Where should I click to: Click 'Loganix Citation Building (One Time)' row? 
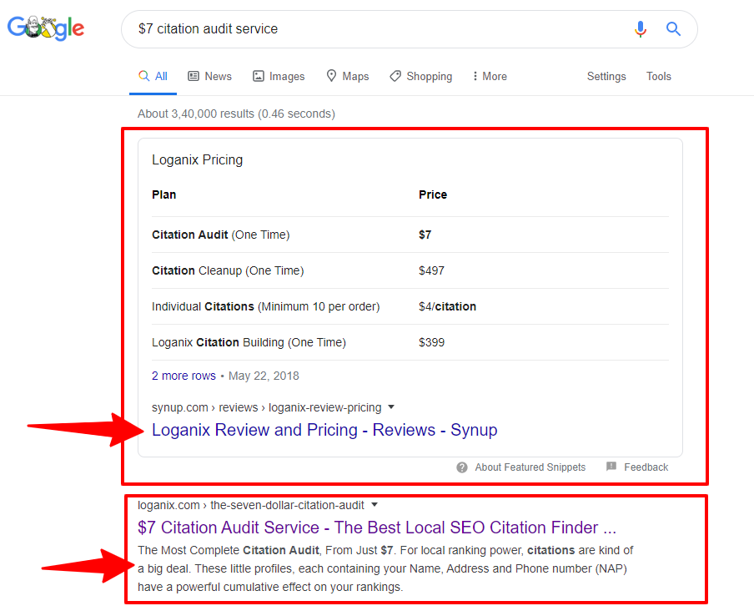tap(249, 342)
